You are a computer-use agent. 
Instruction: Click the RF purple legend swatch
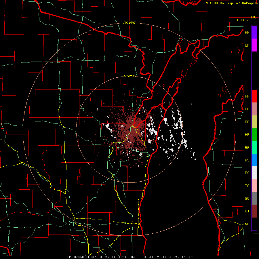click(x=254, y=32)
